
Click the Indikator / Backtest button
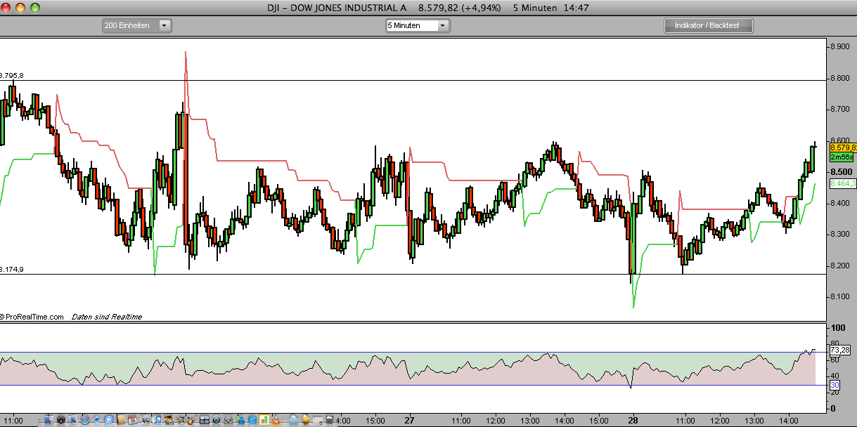709,25
